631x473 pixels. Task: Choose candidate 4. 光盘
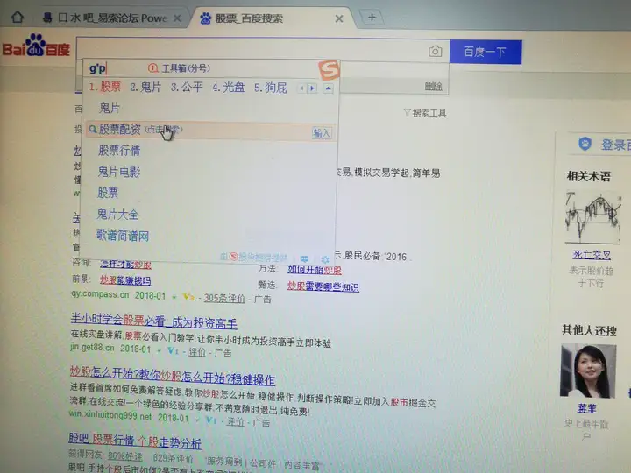coord(229,88)
